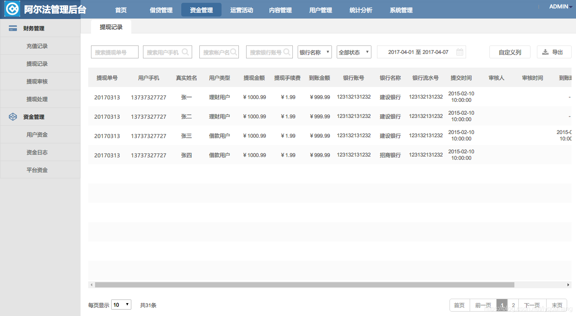Click the 银行流水号 column header
Image resolution: width=576 pixels, height=316 pixels.
tap(425, 78)
